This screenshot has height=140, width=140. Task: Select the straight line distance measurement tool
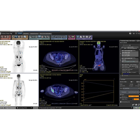click(x=56, y=37)
